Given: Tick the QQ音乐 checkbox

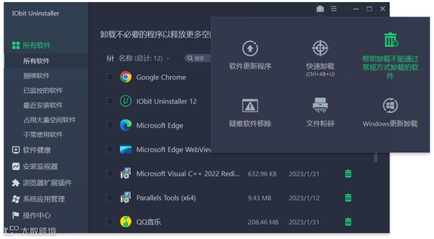Looking at the screenshot, I should 110,221.
